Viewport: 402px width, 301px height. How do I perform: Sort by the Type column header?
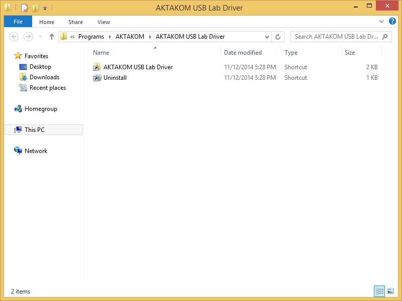291,53
